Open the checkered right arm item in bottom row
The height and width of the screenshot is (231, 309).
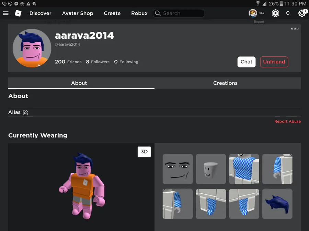point(178,204)
